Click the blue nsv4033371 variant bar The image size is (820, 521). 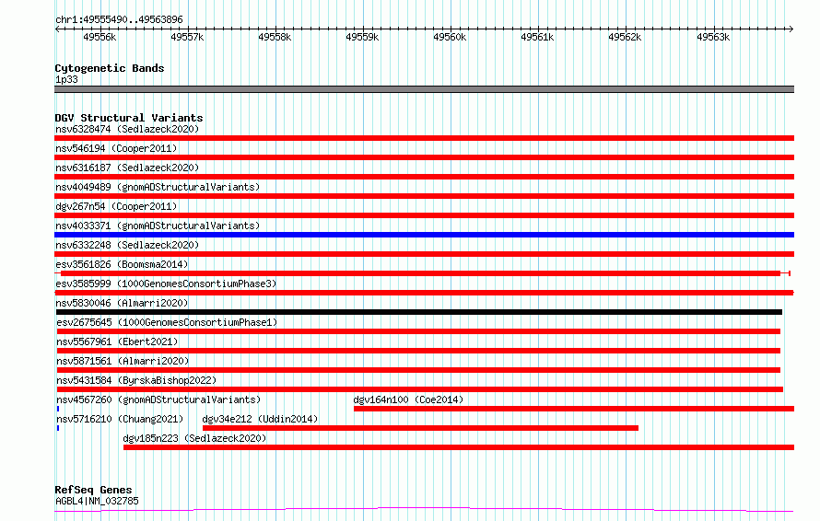click(x=424, y=235)
